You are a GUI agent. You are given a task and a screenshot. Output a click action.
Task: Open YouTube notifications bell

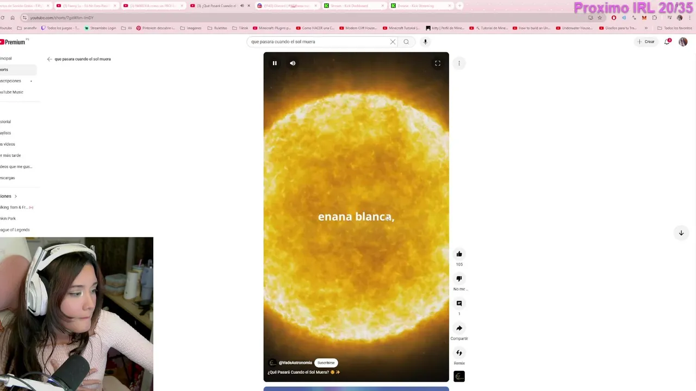coord(667,42)
